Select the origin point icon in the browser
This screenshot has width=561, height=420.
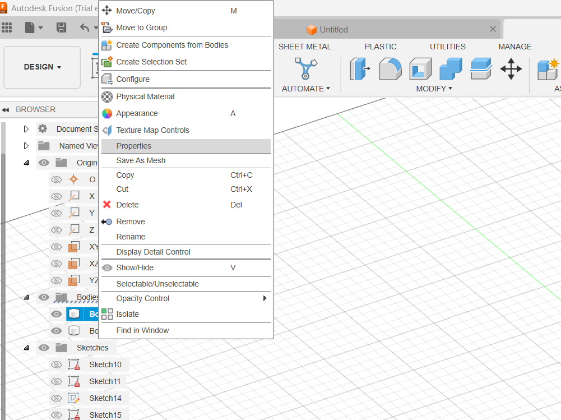click(74, 179)
